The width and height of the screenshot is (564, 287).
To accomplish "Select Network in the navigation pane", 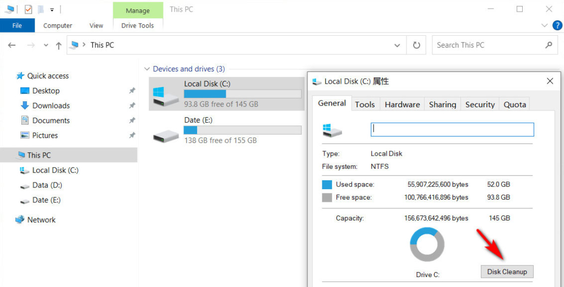I will (x=41, y=220).
